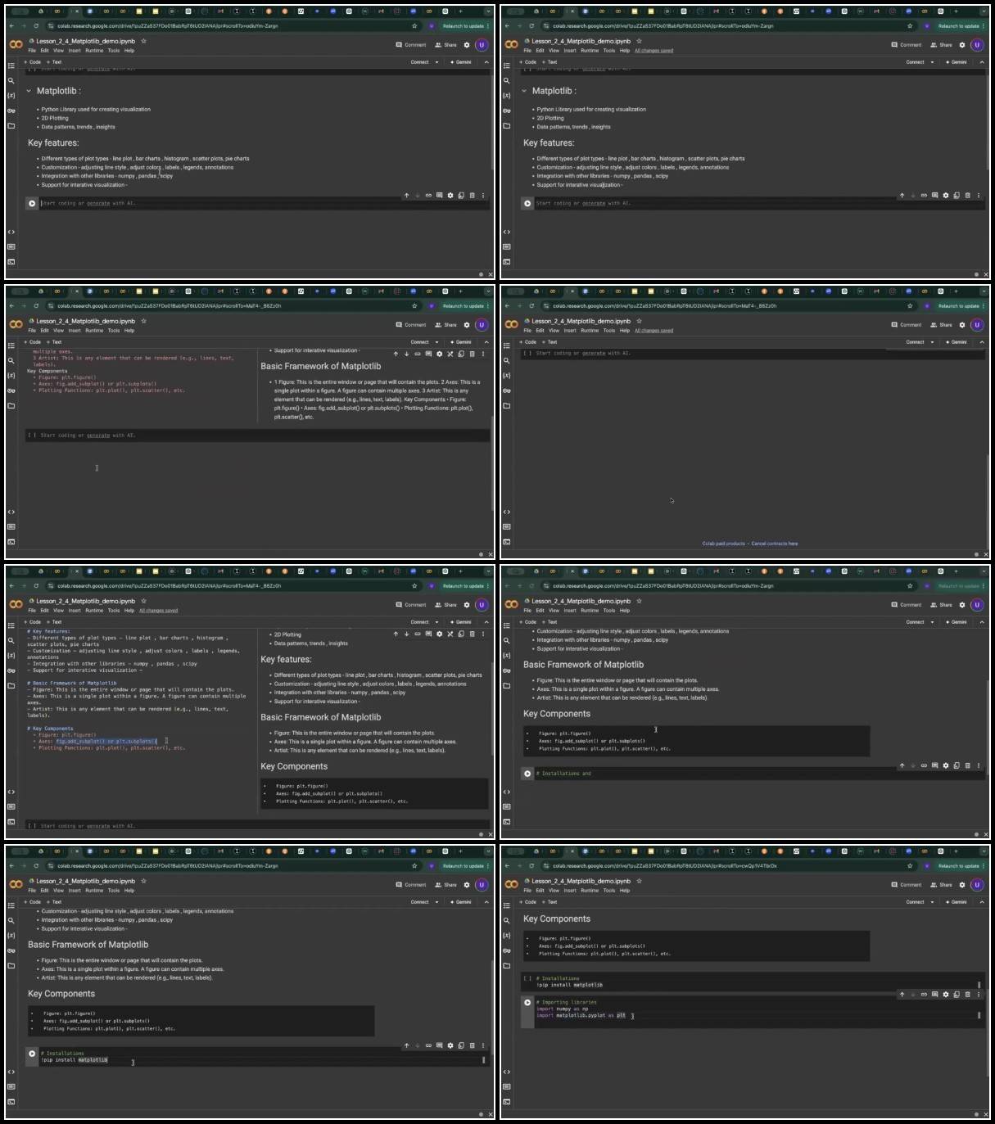
Task: Open Connect dropdown arrow in red-markdown editor frame
Action: click(436, 342)
